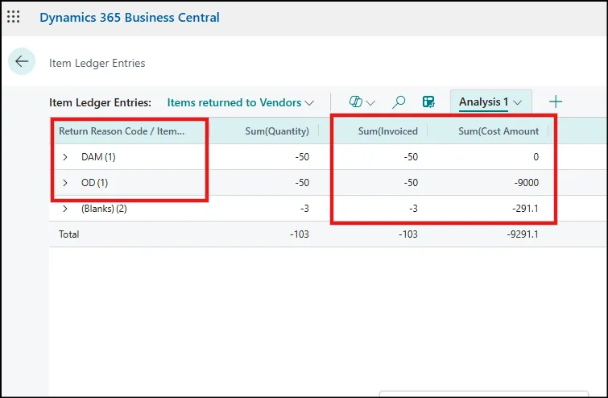Select the (Blanks) (2) row label
The height and width of the screenshot is (398, 608).
point(104,209)
